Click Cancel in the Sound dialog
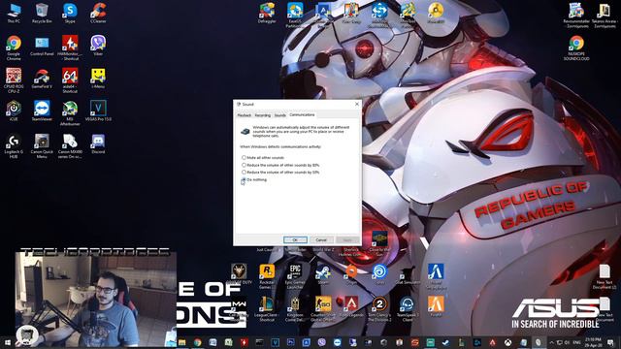This screenshot has width=621, height=349. click(321, 239)
